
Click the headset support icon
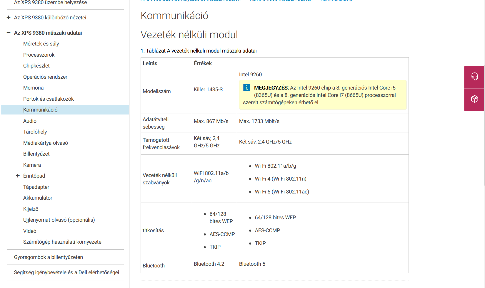coord(474,77)
